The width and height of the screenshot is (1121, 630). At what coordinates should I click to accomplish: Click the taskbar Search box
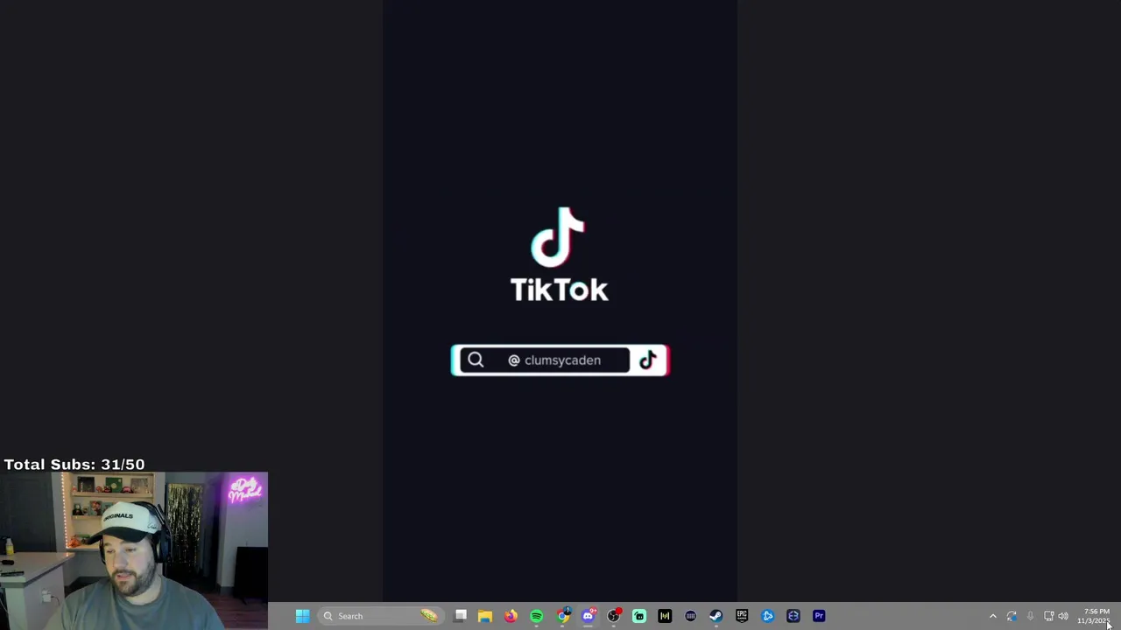[x=380, y=616]
